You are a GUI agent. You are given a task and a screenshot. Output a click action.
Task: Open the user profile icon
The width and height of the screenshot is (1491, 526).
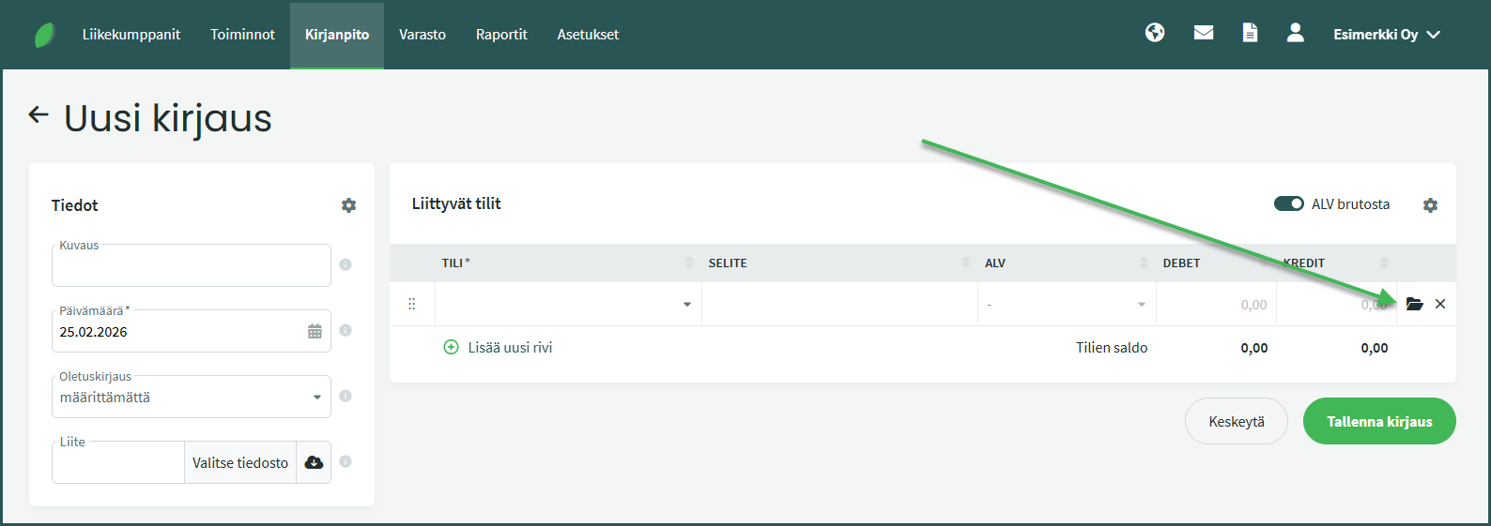1295,34
